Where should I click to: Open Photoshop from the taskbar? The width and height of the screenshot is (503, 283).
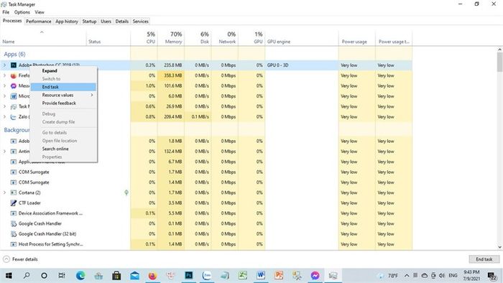188,275
